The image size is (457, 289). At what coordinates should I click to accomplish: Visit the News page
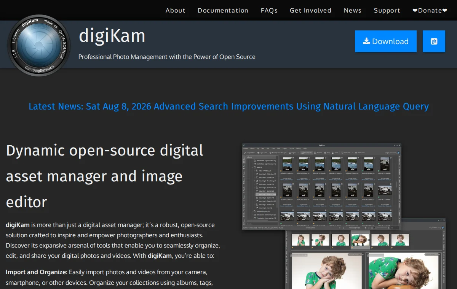352,10
